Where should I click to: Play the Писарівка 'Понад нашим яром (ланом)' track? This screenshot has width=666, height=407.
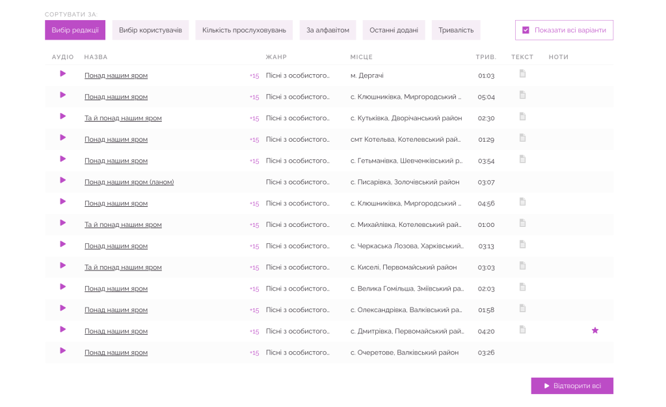63,181
